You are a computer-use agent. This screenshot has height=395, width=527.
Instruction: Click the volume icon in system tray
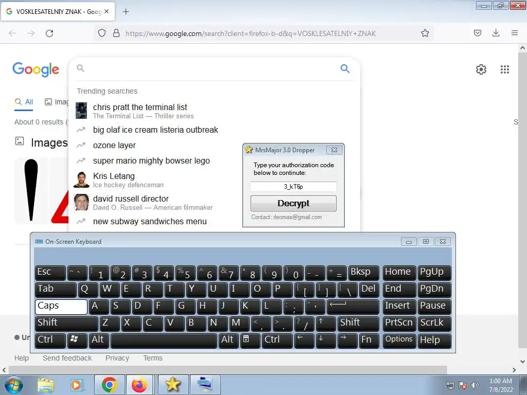(475, 385)
